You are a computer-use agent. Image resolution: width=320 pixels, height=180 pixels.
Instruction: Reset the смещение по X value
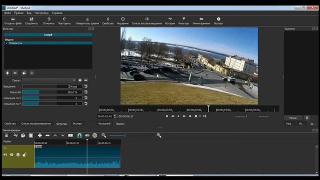(86, 98)
